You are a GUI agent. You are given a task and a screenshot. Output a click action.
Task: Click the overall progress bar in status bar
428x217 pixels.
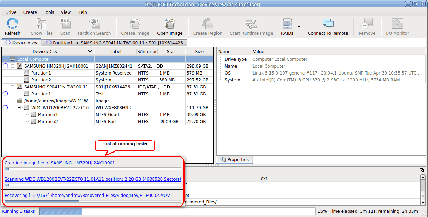[x=177, y=211]
